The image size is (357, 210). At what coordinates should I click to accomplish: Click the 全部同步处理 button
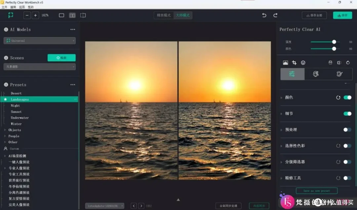click(228, 206)
